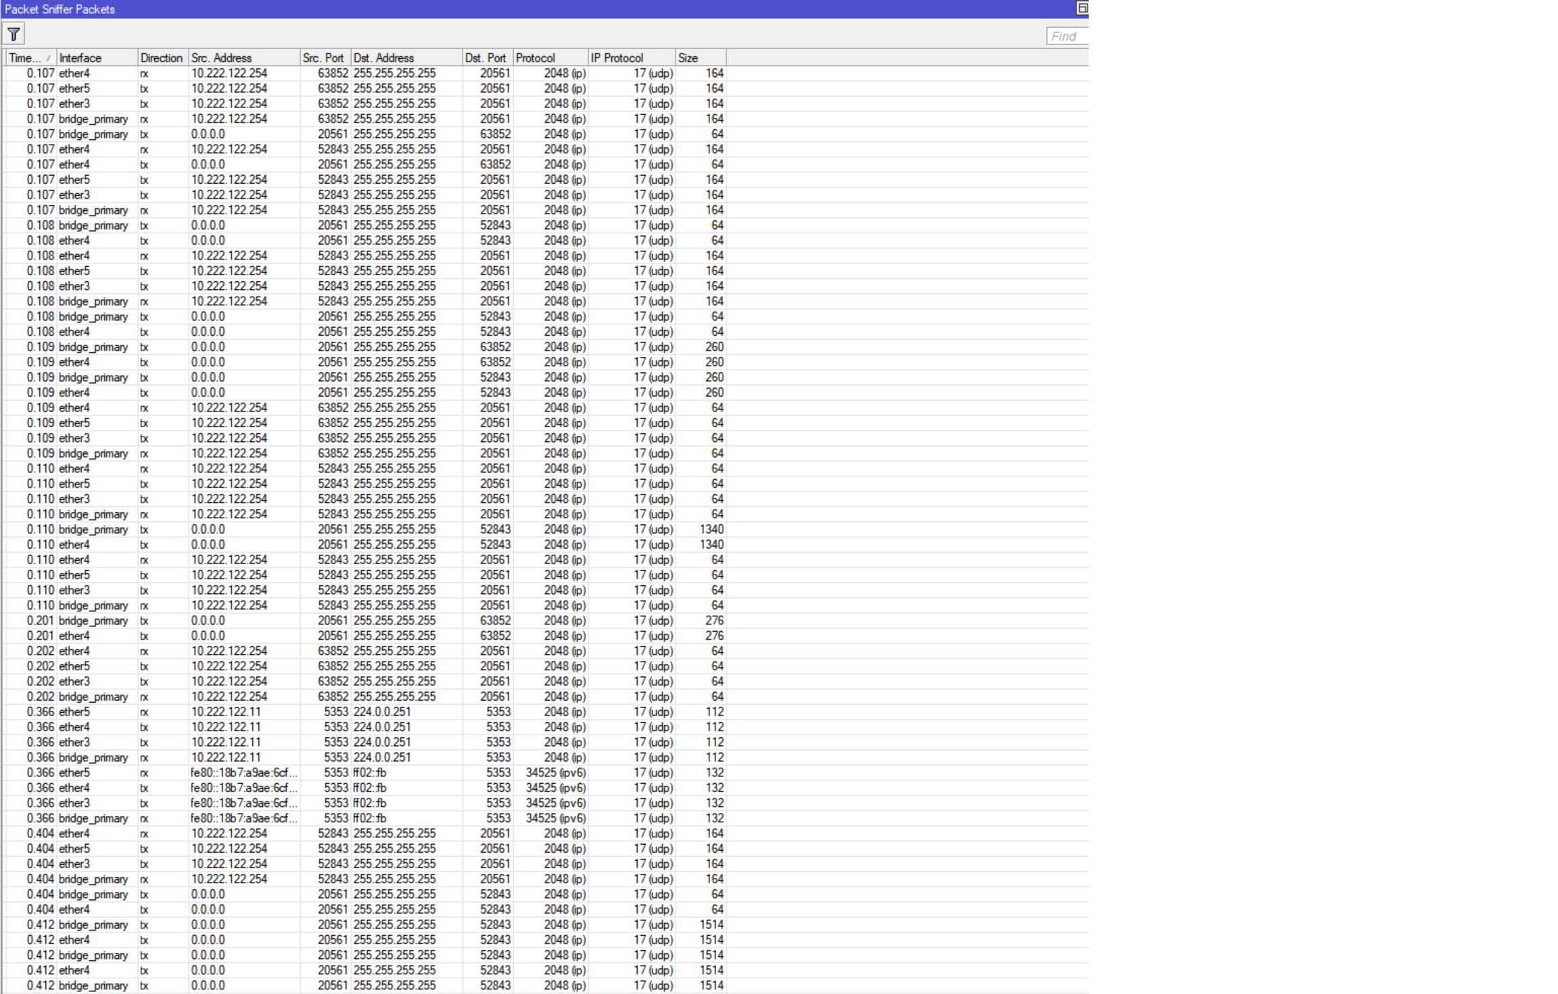Click the restore window icon in title bar

tap(1082, 8)
